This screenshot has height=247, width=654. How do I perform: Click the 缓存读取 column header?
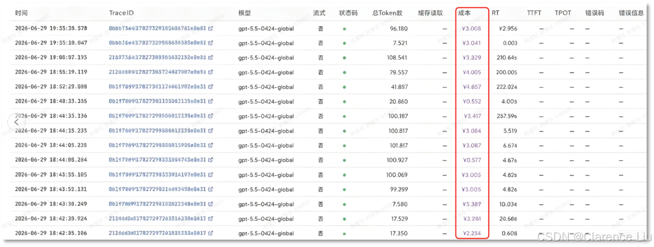430,13
